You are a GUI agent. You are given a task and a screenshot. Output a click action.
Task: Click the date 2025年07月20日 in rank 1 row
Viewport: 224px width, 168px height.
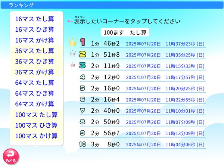(143, 44)
